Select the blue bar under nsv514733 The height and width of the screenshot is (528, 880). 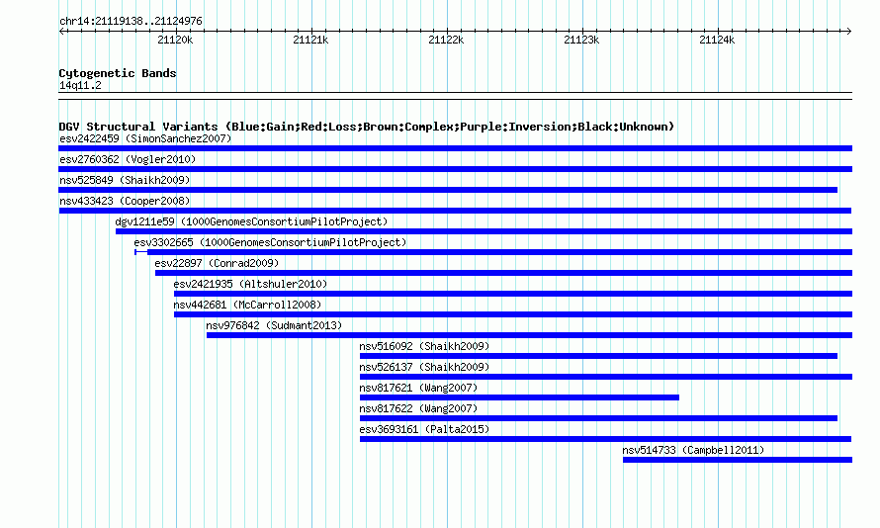(x=738, y=460)
